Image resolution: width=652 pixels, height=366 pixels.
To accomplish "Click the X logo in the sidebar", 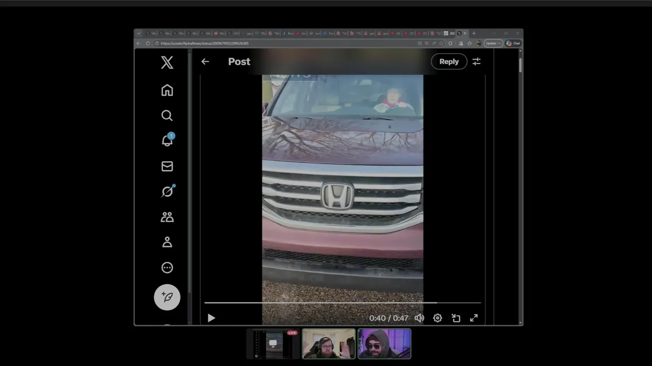I will [167, 63].
